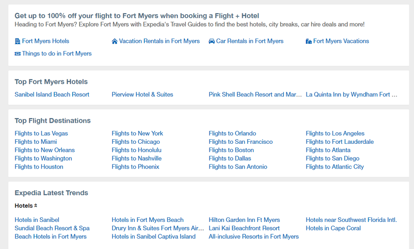414x249 pixels.
Task: Select Flights to San Francisco
Action: (x=241, y=141)
